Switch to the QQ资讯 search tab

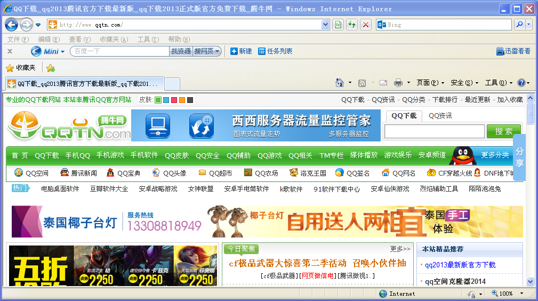click(440, 116)
